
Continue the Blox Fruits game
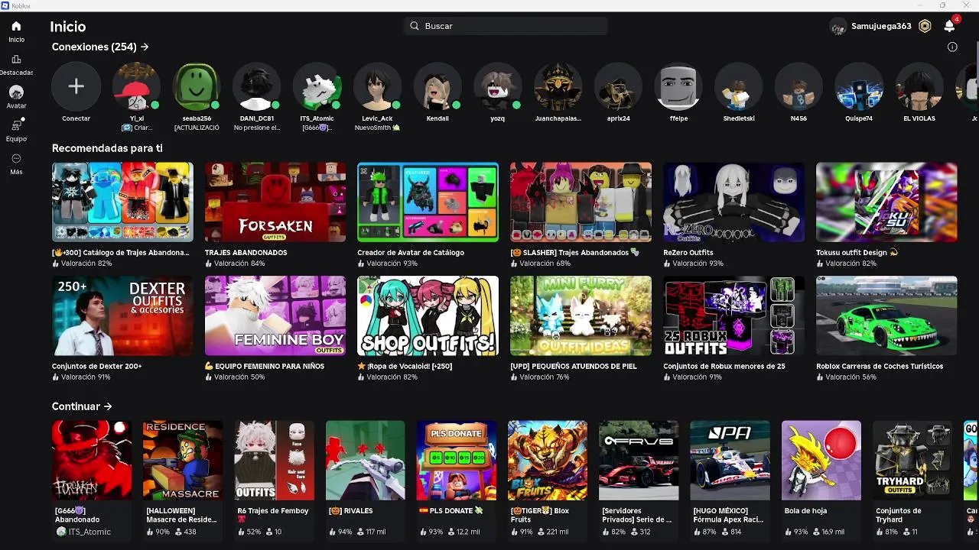click(x=548, y=460)
